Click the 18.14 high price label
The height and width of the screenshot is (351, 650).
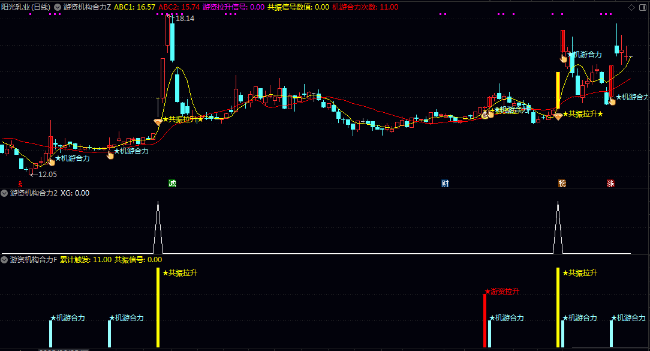(x=185, y=18)
